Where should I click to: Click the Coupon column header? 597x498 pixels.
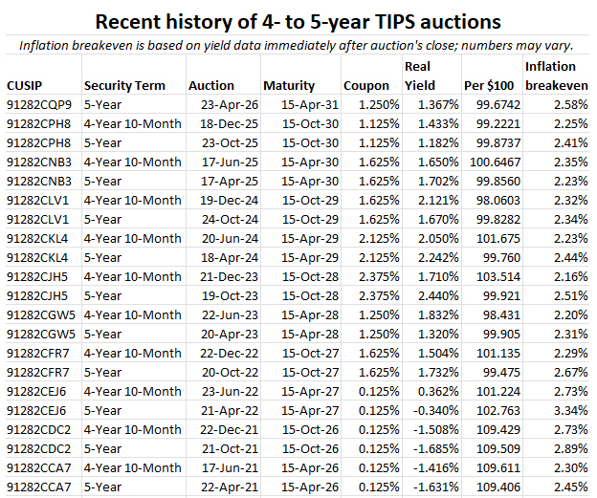pyautogui.click(x=366, y=86)
